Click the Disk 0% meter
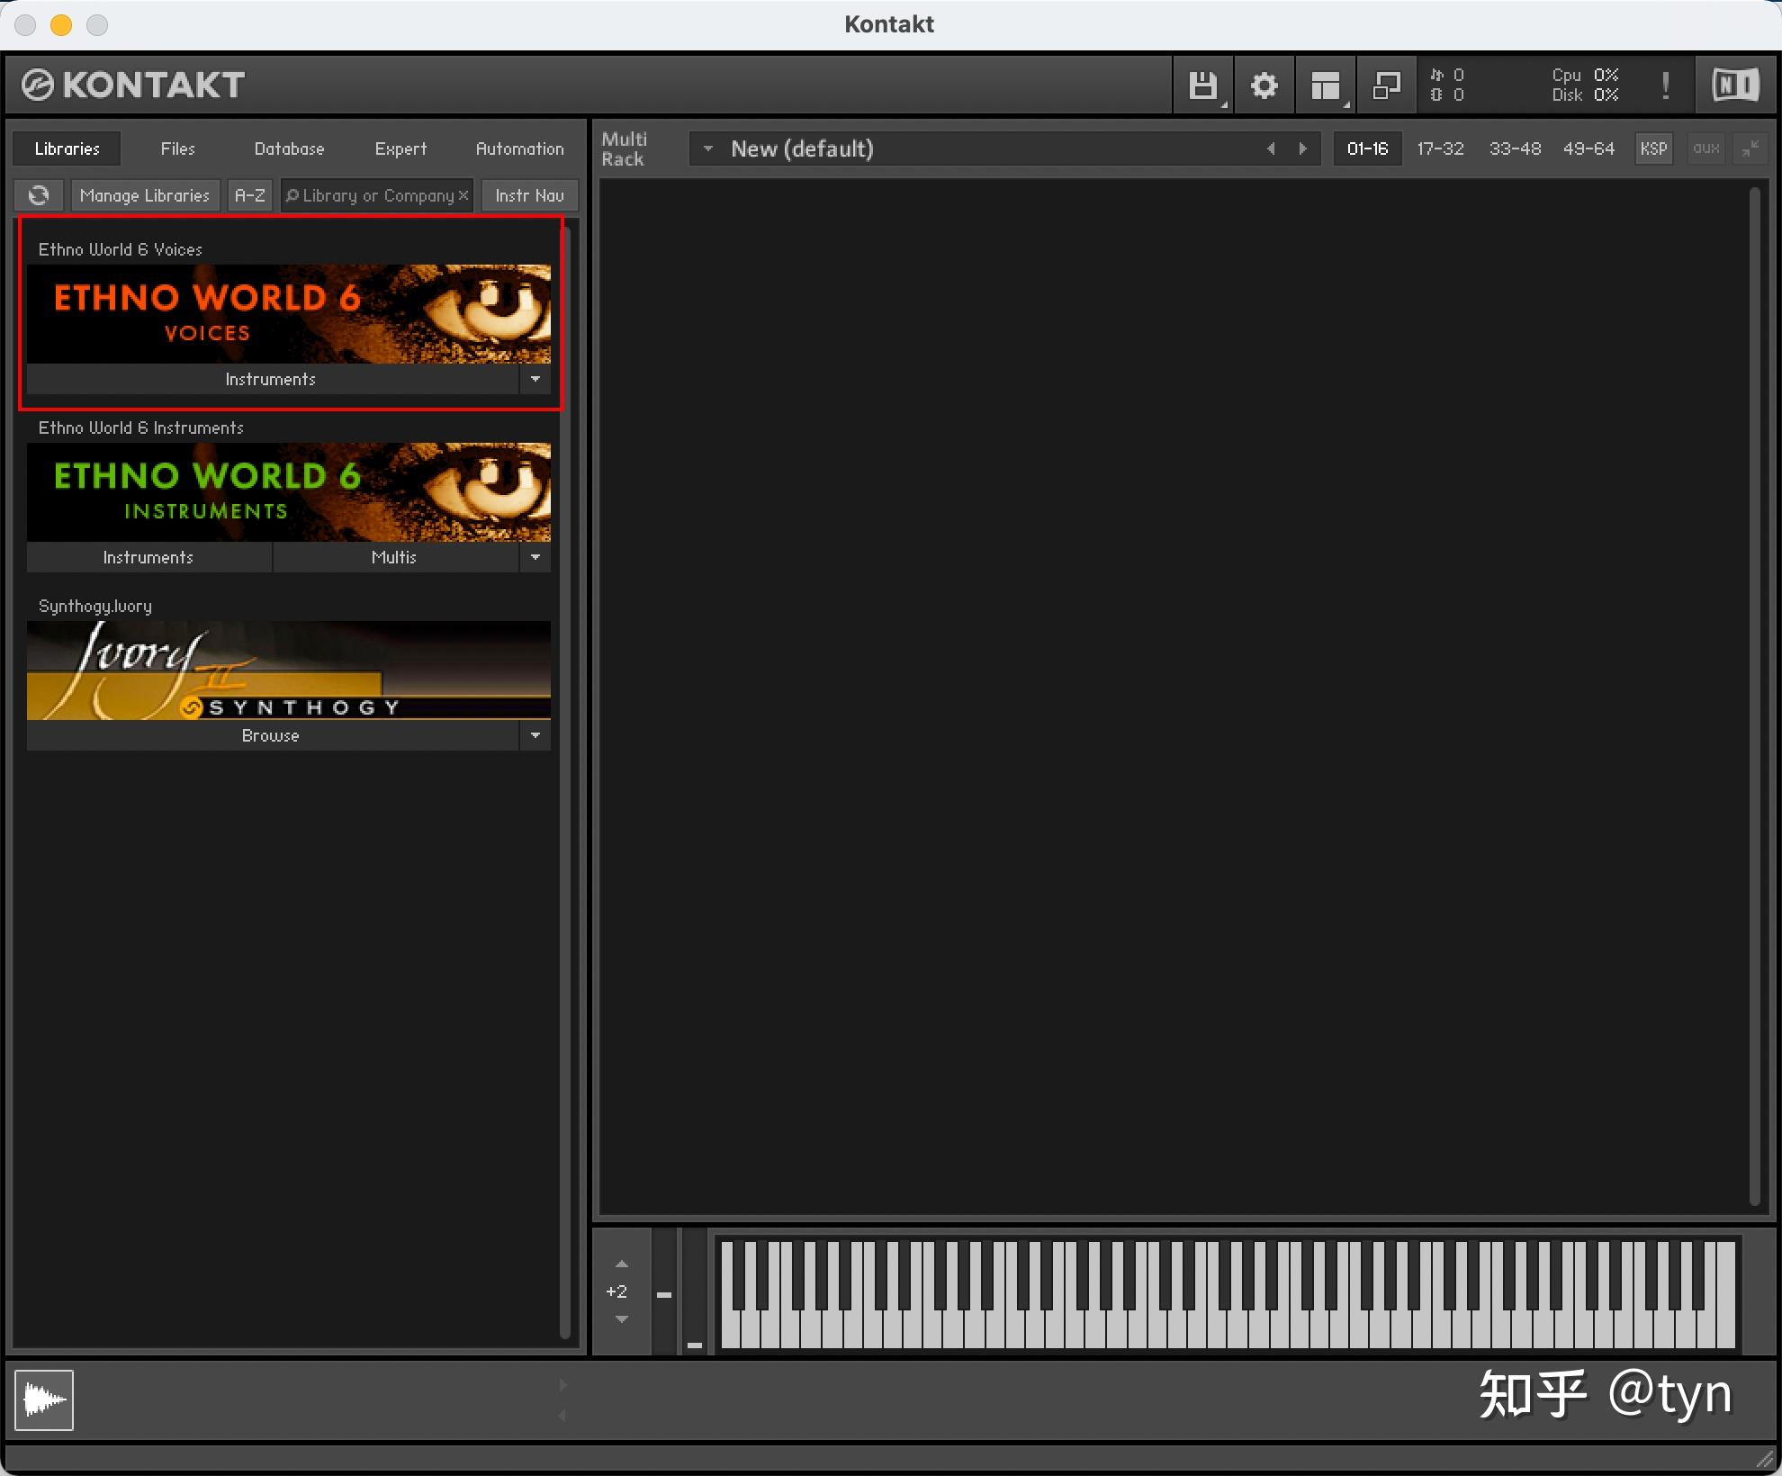The width and height of the screenshot is (1782, 1476). 1585,95
